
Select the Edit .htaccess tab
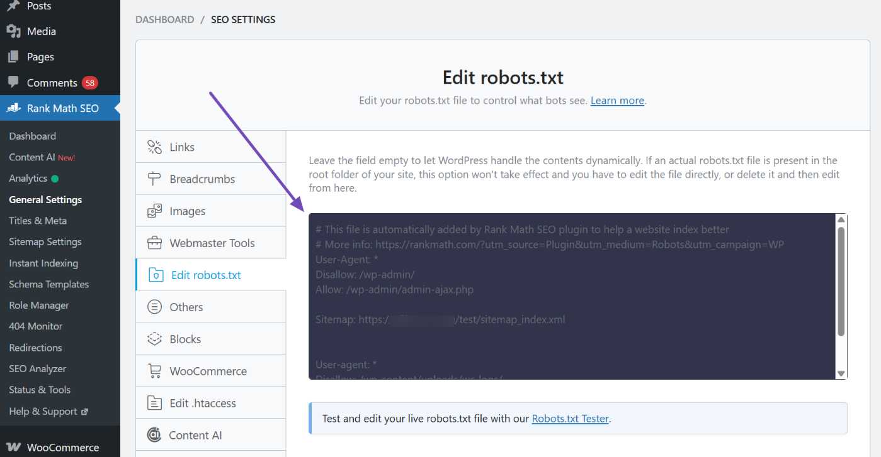pos(154,402)
